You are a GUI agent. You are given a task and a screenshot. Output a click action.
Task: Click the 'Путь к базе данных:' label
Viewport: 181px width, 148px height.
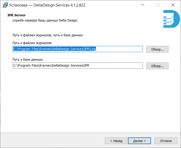tap(28, 60)
